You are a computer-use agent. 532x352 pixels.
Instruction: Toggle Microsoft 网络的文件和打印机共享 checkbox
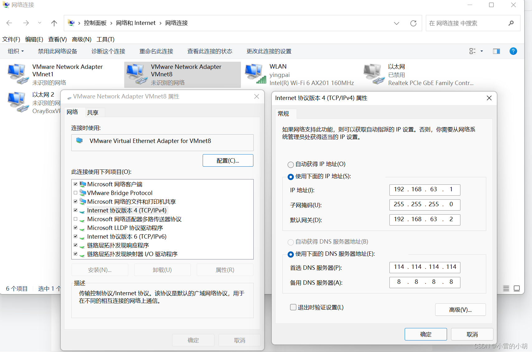[x=75, y=202]
